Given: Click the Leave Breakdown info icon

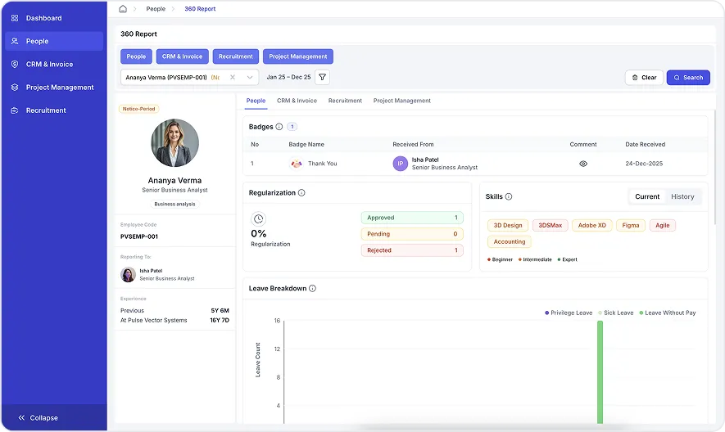Looking at the screenshot, I should point(313,288).
